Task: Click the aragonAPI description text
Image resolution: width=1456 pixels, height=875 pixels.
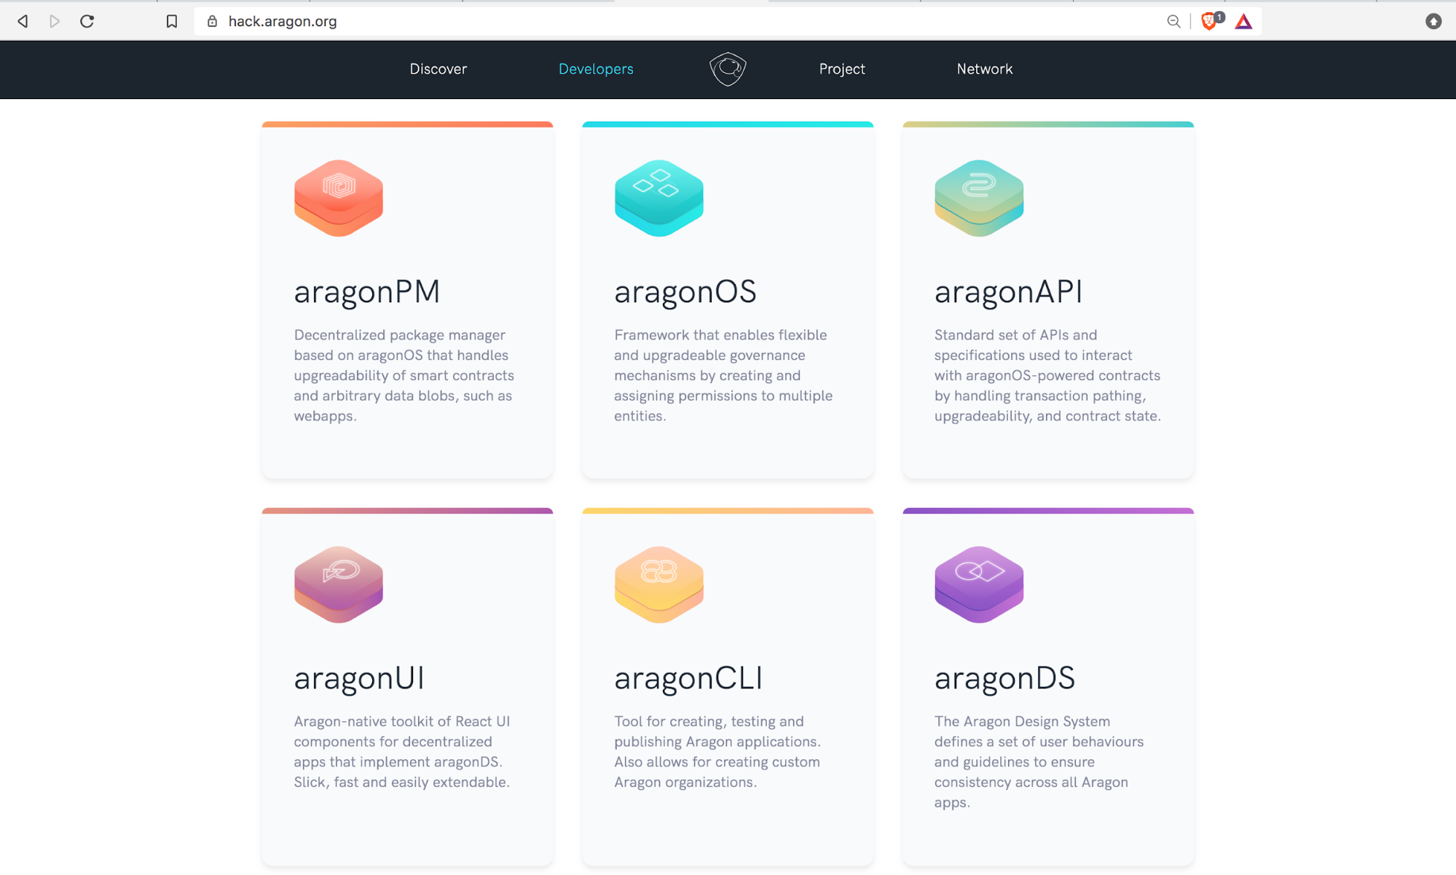Action: pyautogui.click(x=1047, y=375)
